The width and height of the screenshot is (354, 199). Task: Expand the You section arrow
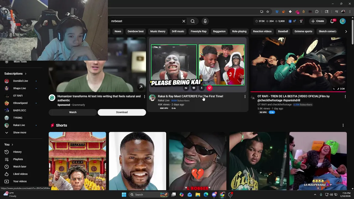pyautogui.click(x=12, y=145)
